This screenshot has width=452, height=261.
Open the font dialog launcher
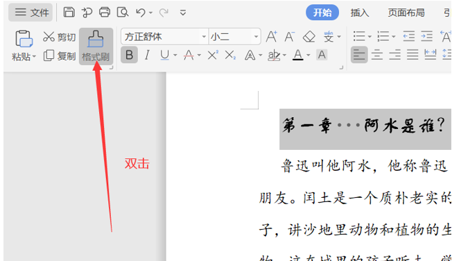point(341,67)
